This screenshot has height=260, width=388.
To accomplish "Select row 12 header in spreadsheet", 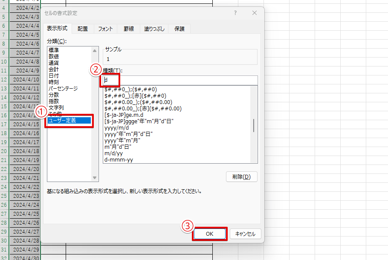I will coord(3,79).
